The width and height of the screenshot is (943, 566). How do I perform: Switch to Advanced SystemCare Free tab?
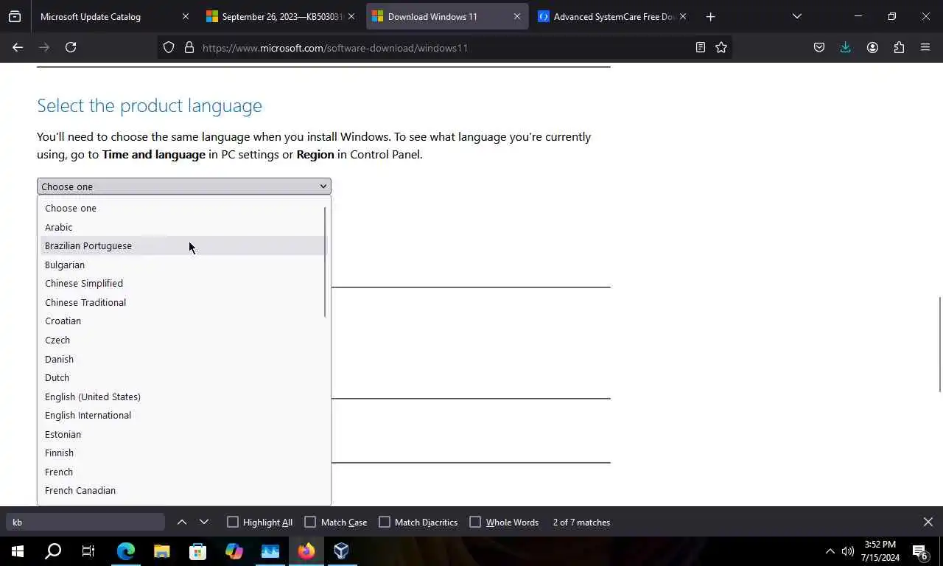pos(613,16)
